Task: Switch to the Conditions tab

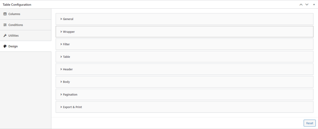Action: pyautogui.click(x=16, y=25)
